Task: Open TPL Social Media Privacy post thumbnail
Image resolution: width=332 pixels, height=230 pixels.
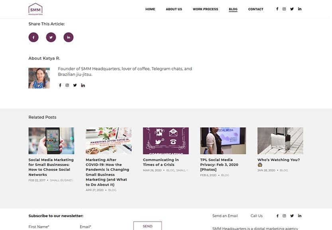Action: click(x=223, y=140)
